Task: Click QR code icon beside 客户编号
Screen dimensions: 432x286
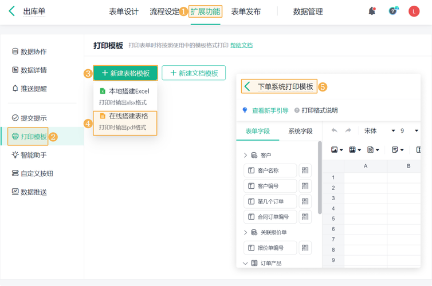Action: click(x=305, y=186)
